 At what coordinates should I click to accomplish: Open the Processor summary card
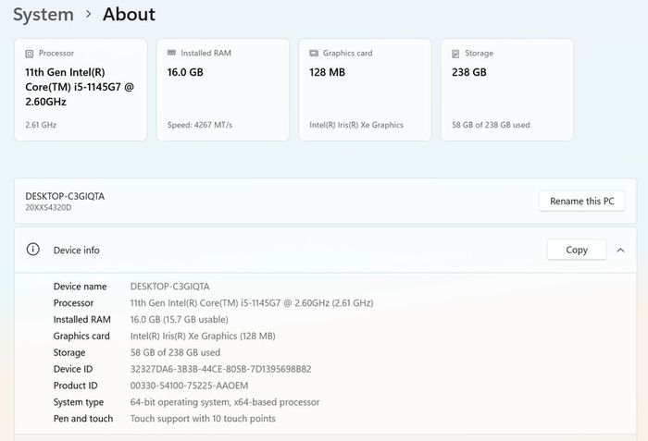click(81, 90)
